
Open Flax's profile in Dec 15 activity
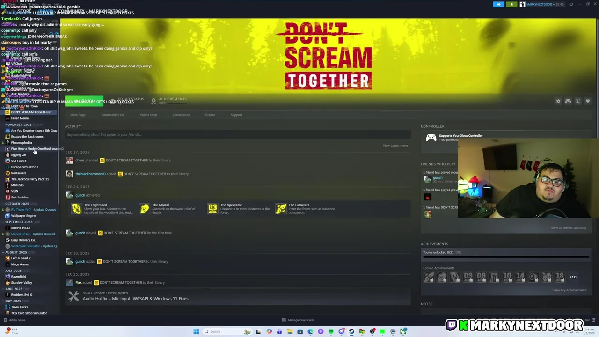tap(79, 283)
